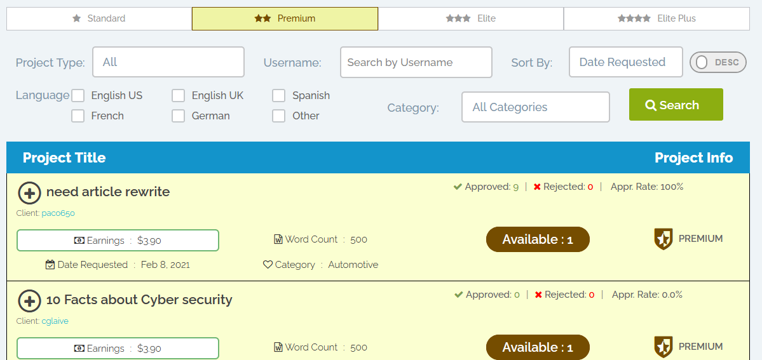The image size is (762, 360).
Task: Click the 'Approved: 9' text
Action: pos(491,187)
